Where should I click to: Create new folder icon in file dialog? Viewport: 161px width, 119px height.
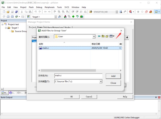pos(107,36)
